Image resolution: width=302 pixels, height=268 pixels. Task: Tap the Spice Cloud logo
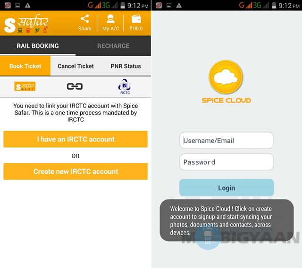[226, 76]
